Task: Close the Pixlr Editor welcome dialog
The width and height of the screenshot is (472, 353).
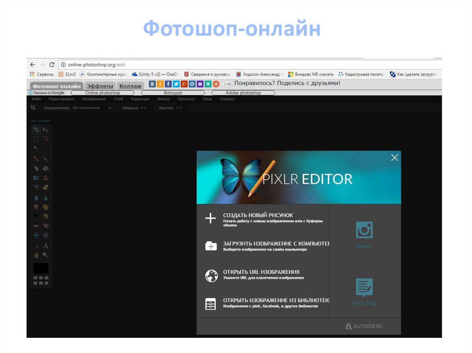Action: [394, 158]
